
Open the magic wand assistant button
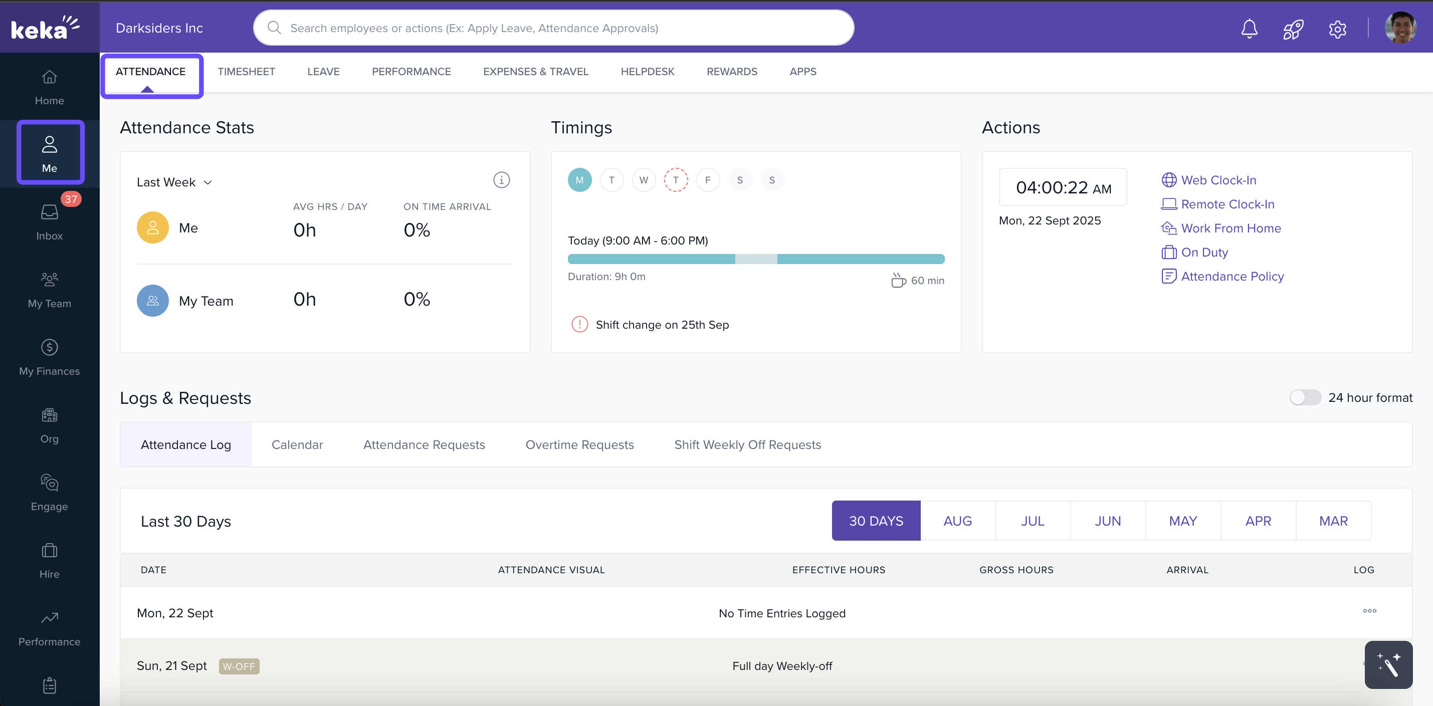pos(1388,665)
